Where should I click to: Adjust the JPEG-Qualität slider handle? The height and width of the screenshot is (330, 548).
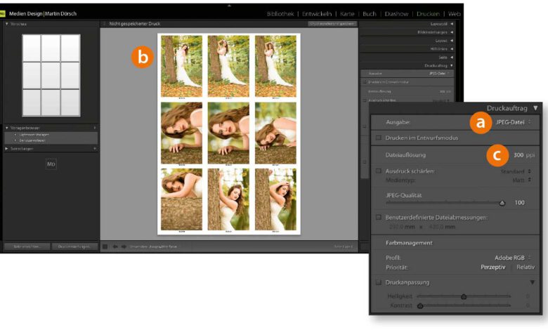(x=502, y=203)
